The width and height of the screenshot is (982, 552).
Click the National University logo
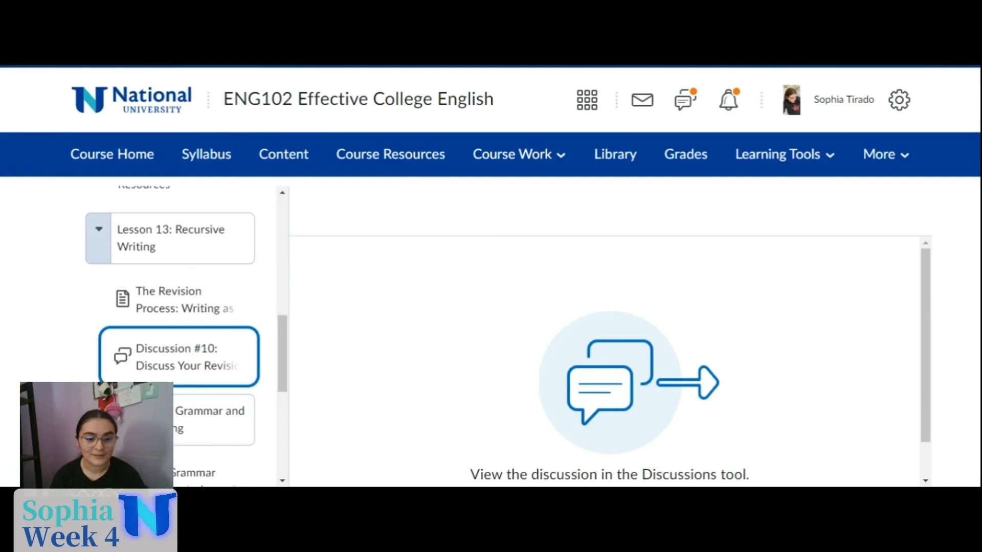131,100
